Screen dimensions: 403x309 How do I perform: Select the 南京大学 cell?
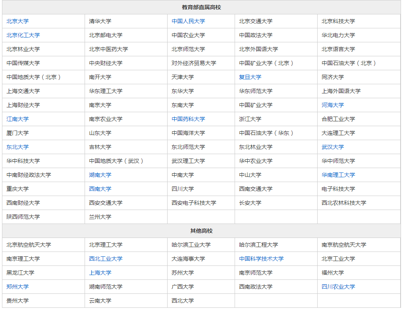tap(126, 105)
